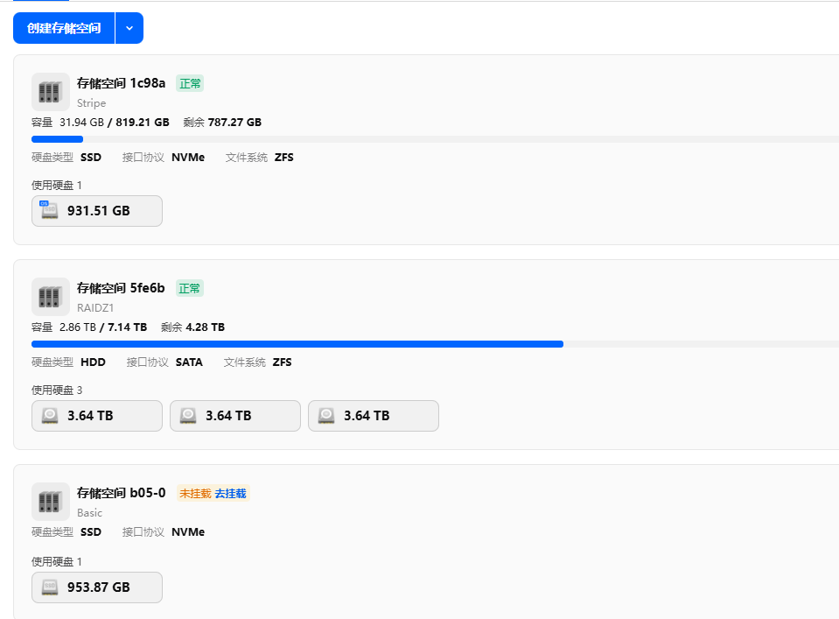The height and width of the screenshot is (619, 839).
Task: Select the 953.87 GB SSD disk icon
Action: click(x=50, y=587)
